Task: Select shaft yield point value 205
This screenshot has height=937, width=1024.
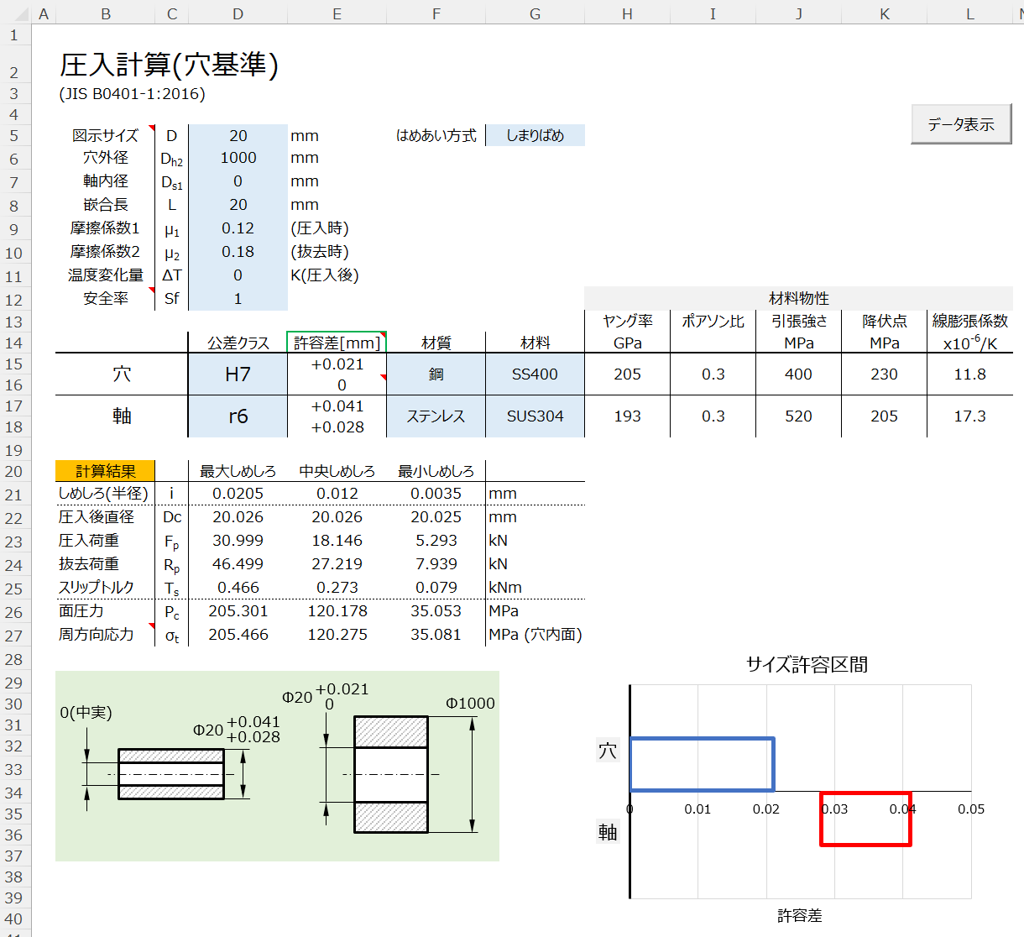Action: tap(885, 416)
